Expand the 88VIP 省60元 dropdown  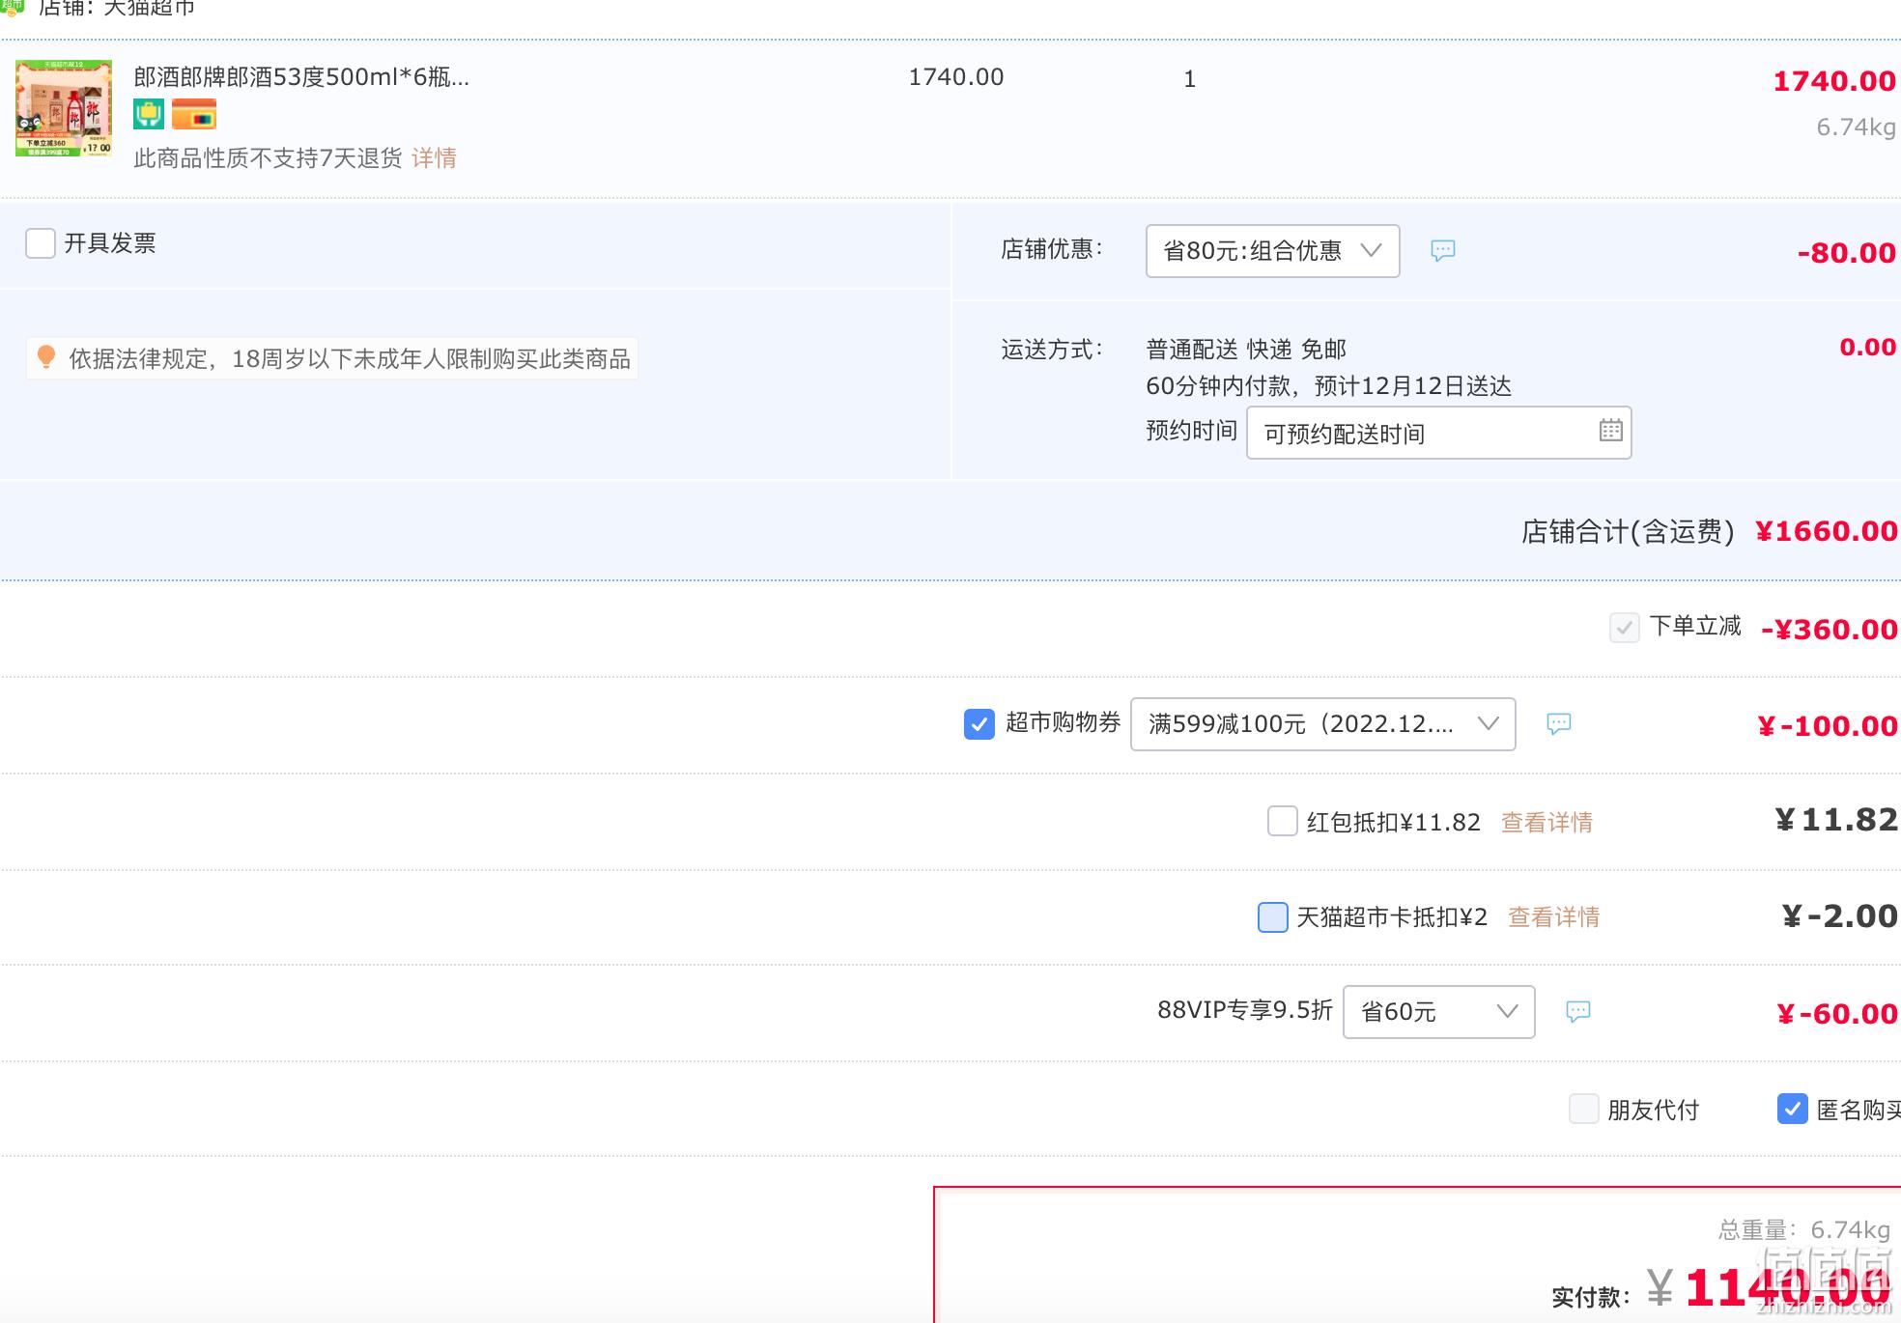(x=1438, y=1012)
